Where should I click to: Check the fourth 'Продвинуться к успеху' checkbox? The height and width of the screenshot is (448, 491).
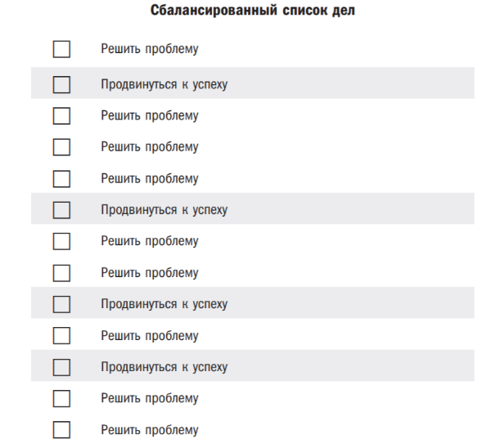pyautogui.click(x=61, y=367)
